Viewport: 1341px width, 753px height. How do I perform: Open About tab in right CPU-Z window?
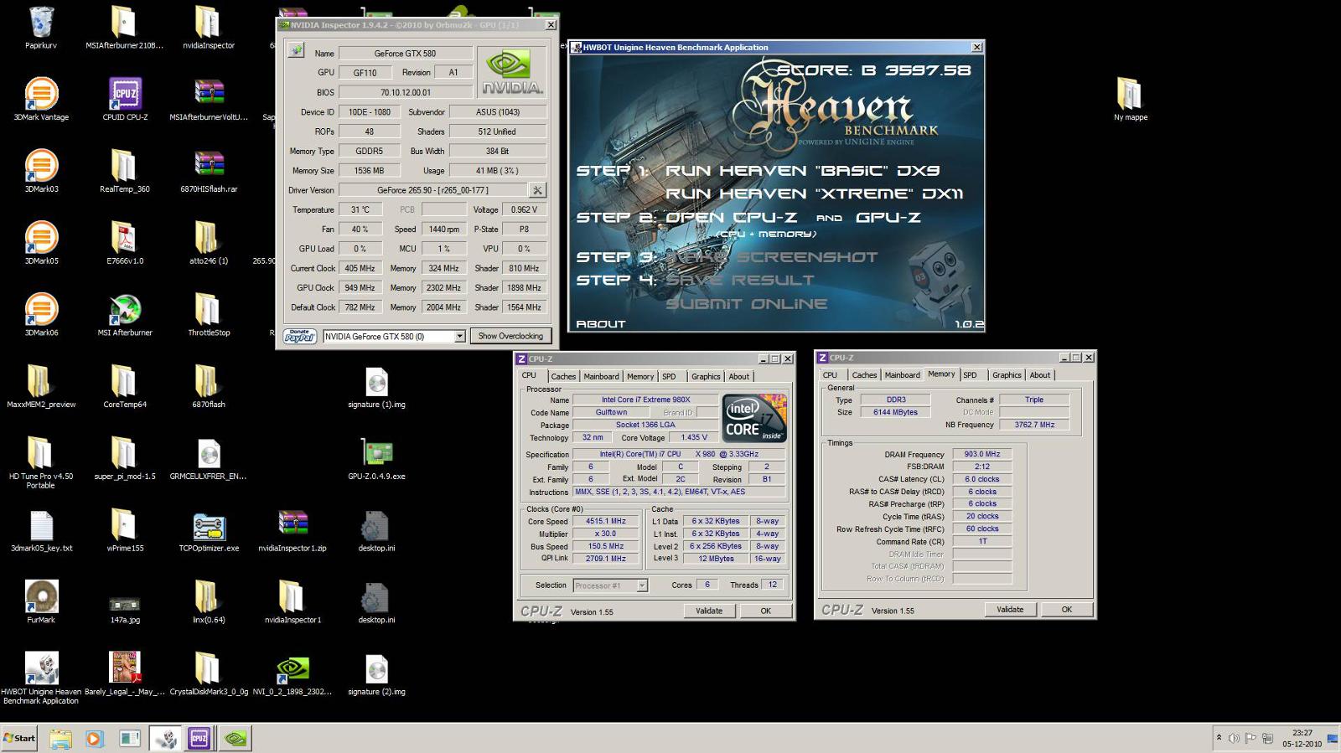[x=1040, y=375]
